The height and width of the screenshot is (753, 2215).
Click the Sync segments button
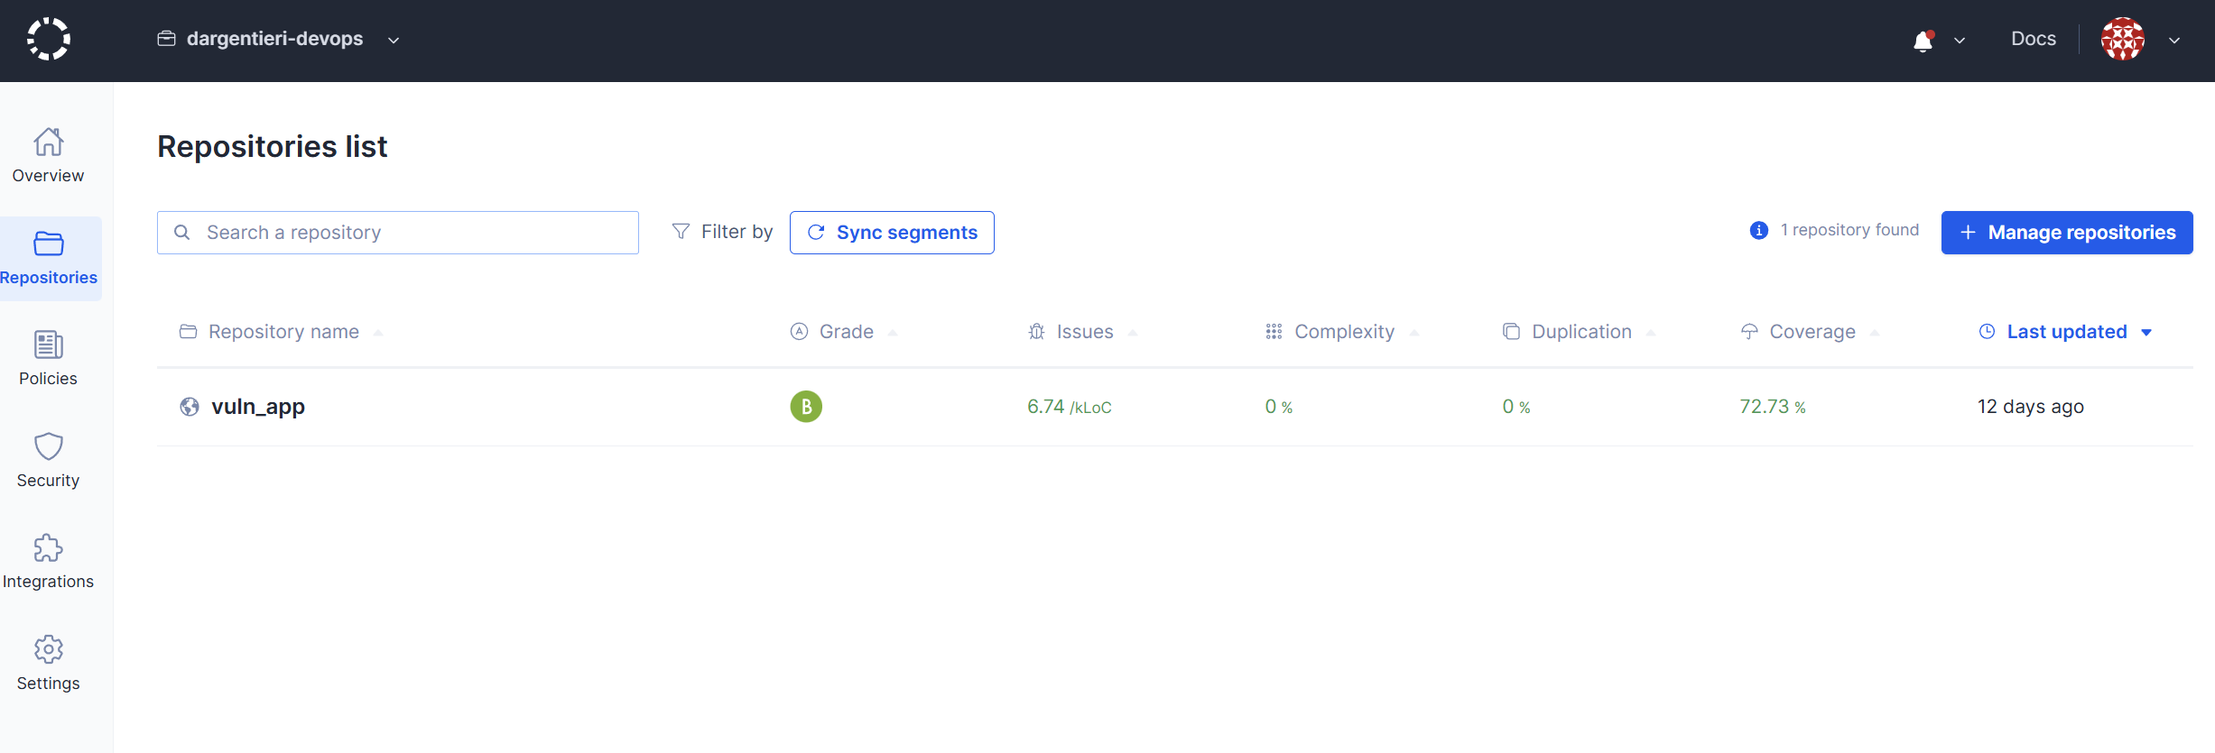pyautogui.click(x=892, y=233)
